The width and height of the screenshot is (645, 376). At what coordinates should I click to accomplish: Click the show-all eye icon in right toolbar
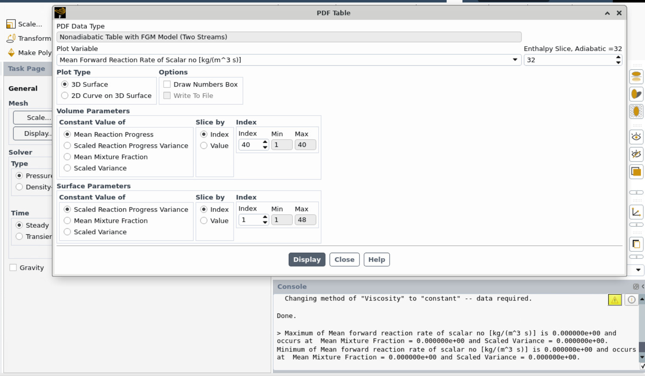click(636, 137)
